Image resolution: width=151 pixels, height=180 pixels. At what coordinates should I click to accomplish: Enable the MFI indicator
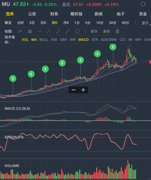pyautogui.click(x=138, y=40)
